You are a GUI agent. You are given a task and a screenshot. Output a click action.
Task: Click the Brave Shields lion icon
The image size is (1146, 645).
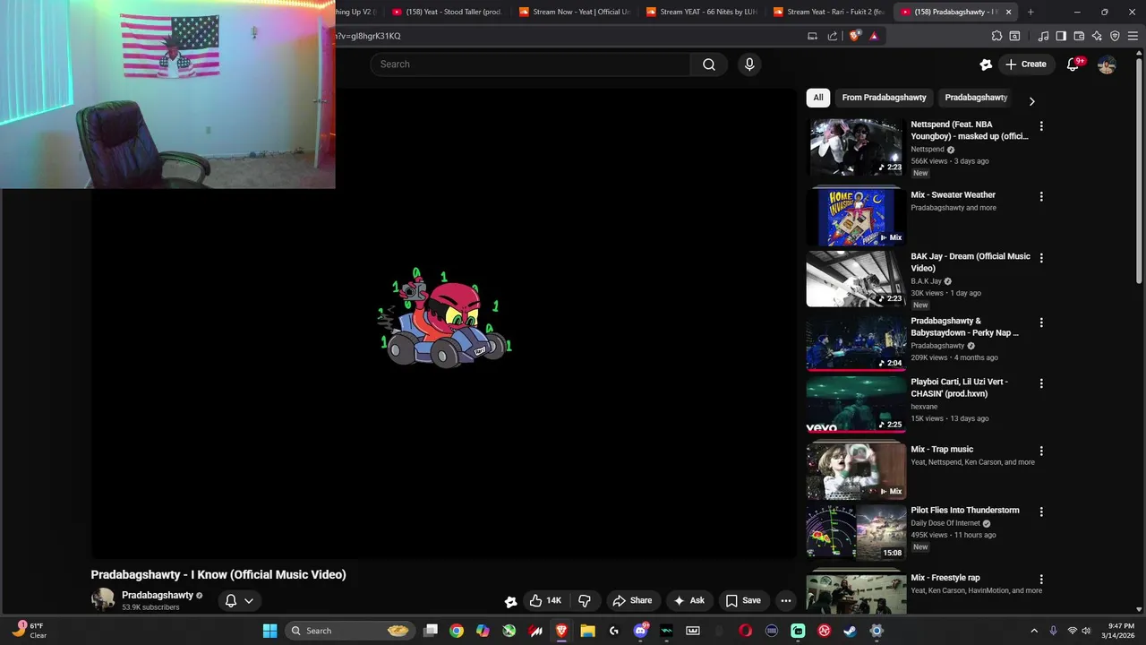[x=855, y=36]
